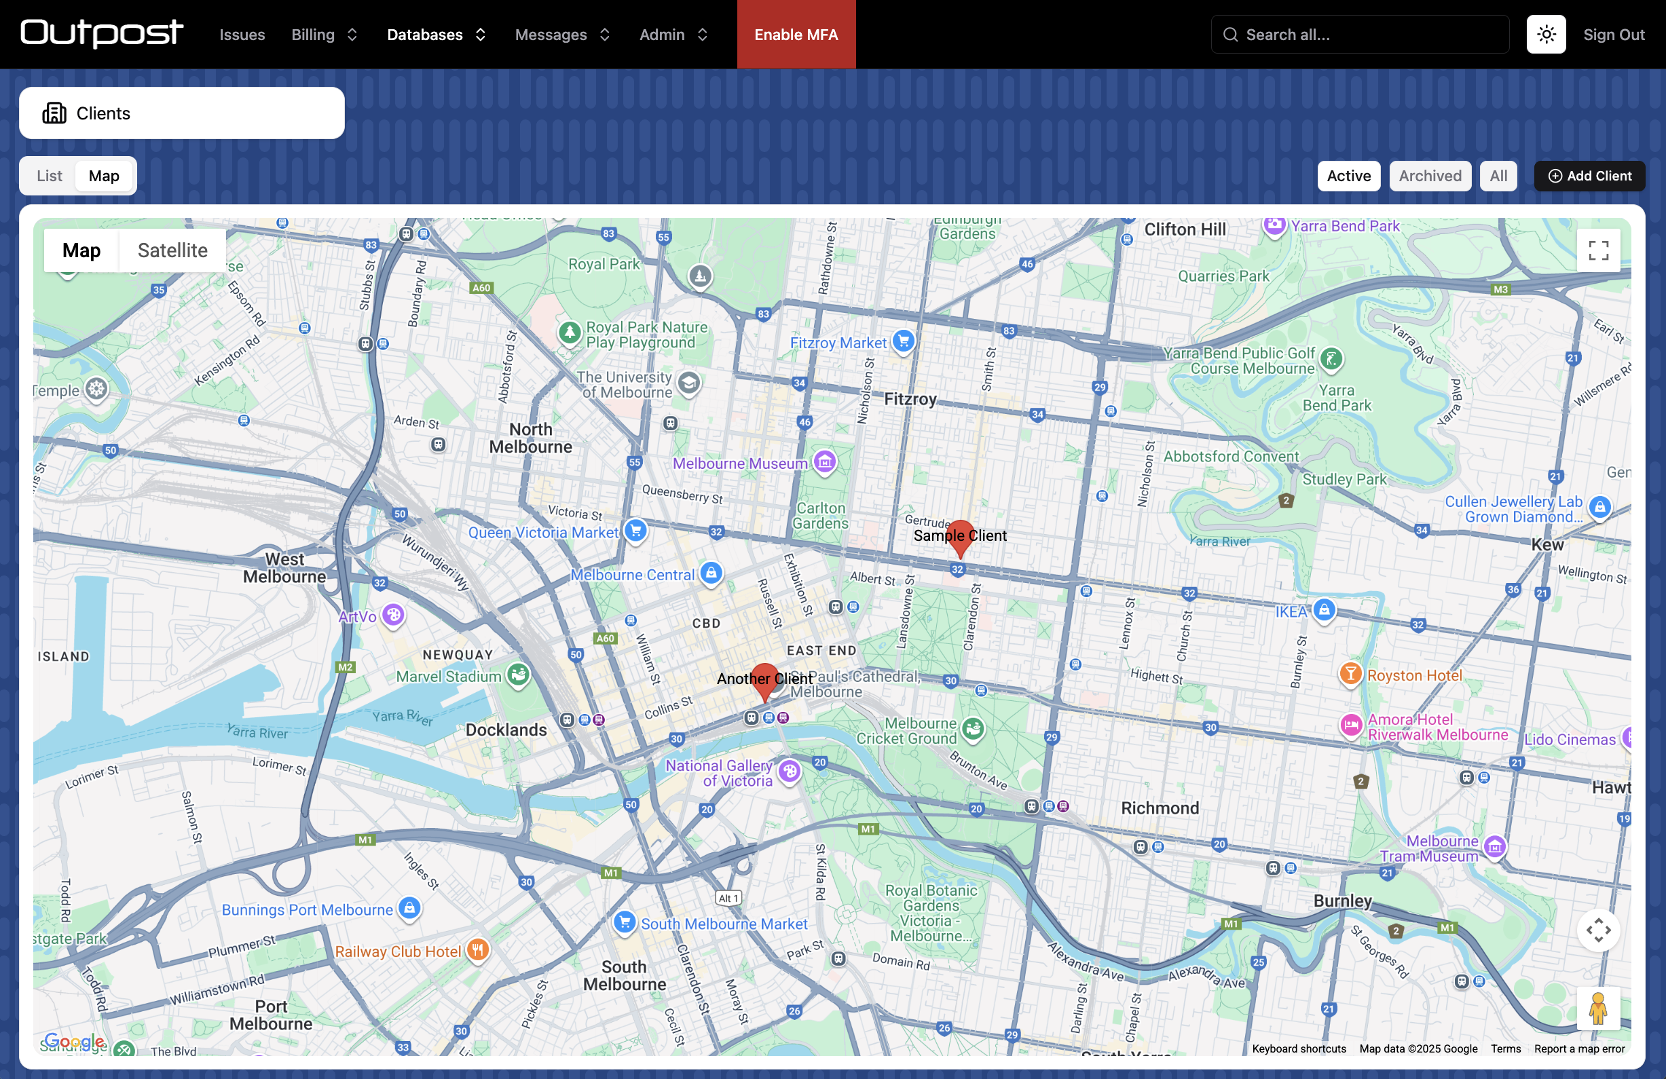Show All clients with the All filter
The height and width of the screenshot is (1079, 1666).
pyautogui.click(x=1498, y=176)
